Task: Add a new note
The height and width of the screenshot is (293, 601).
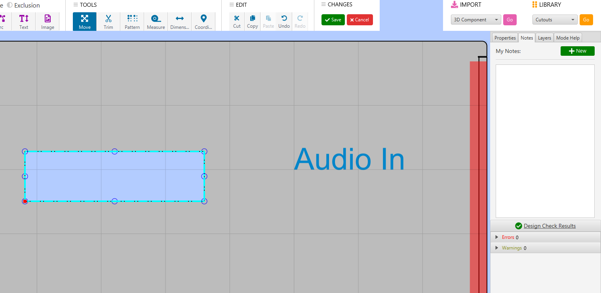Action: [577, 51]
